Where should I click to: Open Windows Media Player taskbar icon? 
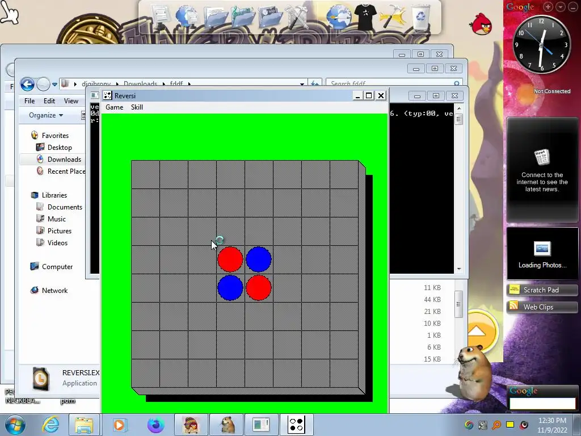[119, 425]
